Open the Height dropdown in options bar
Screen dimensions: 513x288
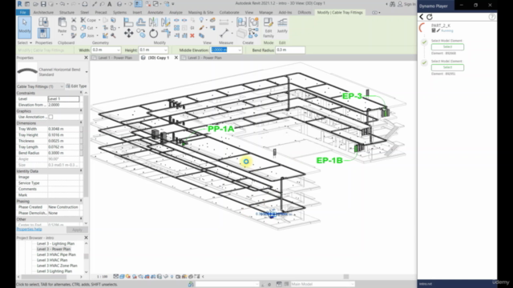pos(166,50)
